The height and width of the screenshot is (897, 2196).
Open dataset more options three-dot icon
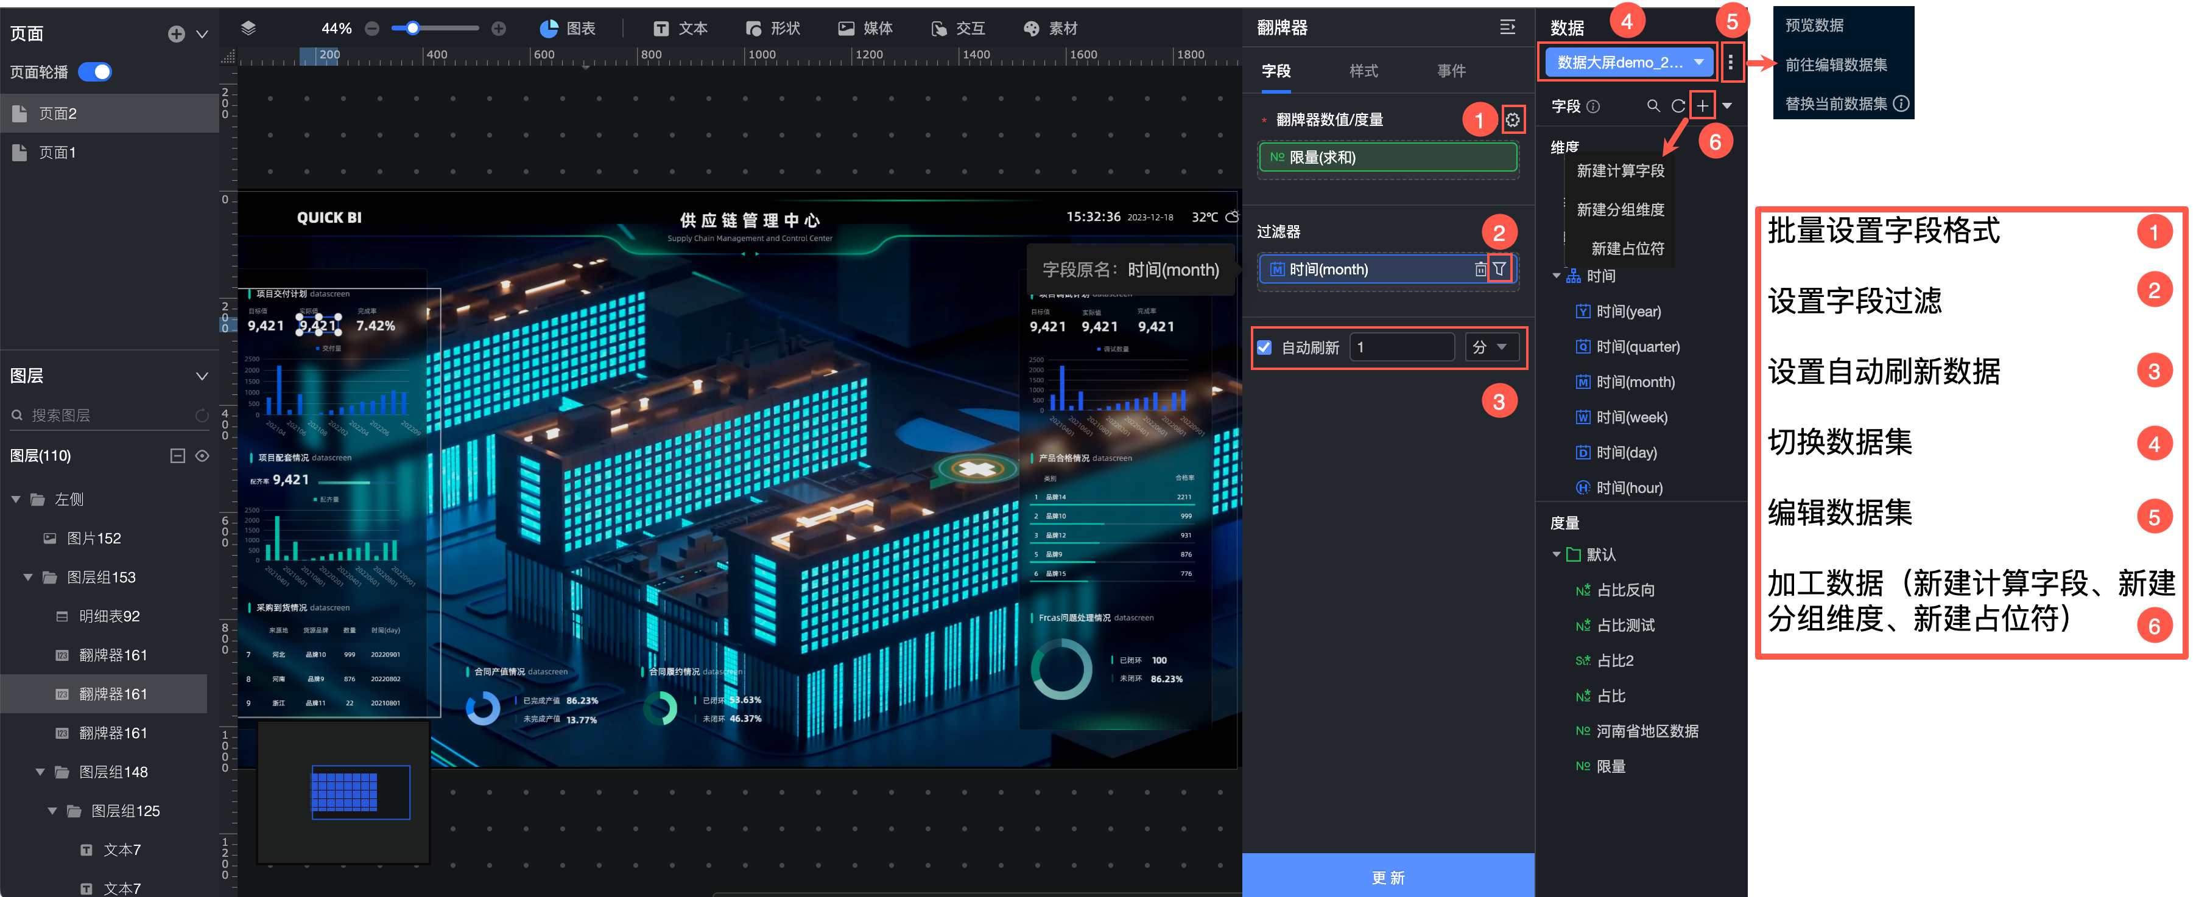pyautogui.click(x=1730, y=62)
